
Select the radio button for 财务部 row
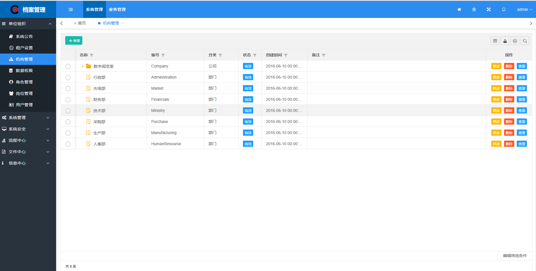68,100
